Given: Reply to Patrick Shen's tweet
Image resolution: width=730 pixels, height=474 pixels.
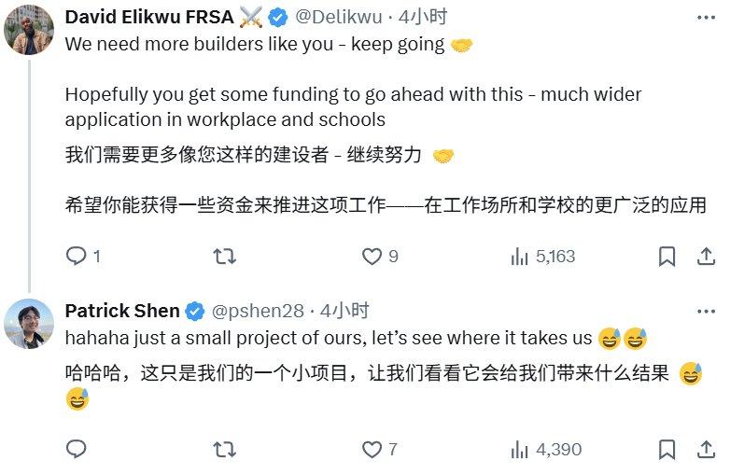Looking at the screenshot, I should [77, 449].
